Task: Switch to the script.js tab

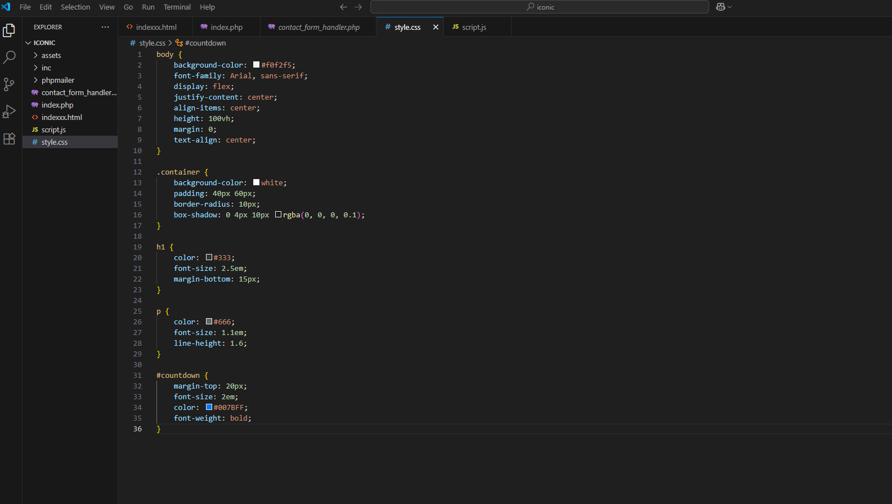Action: (x=473, y=27)
